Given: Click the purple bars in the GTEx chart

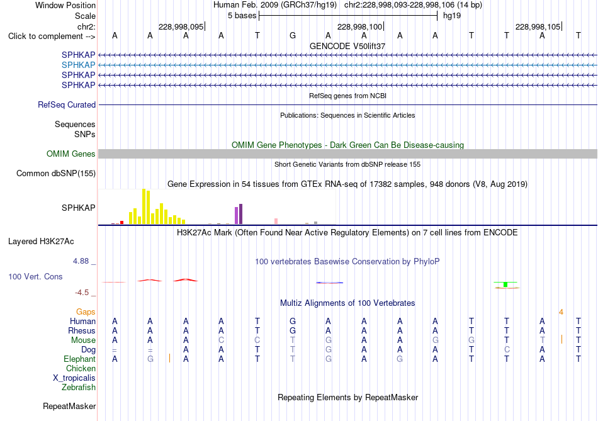Looking at the screenshot, I should coord(239,215).
